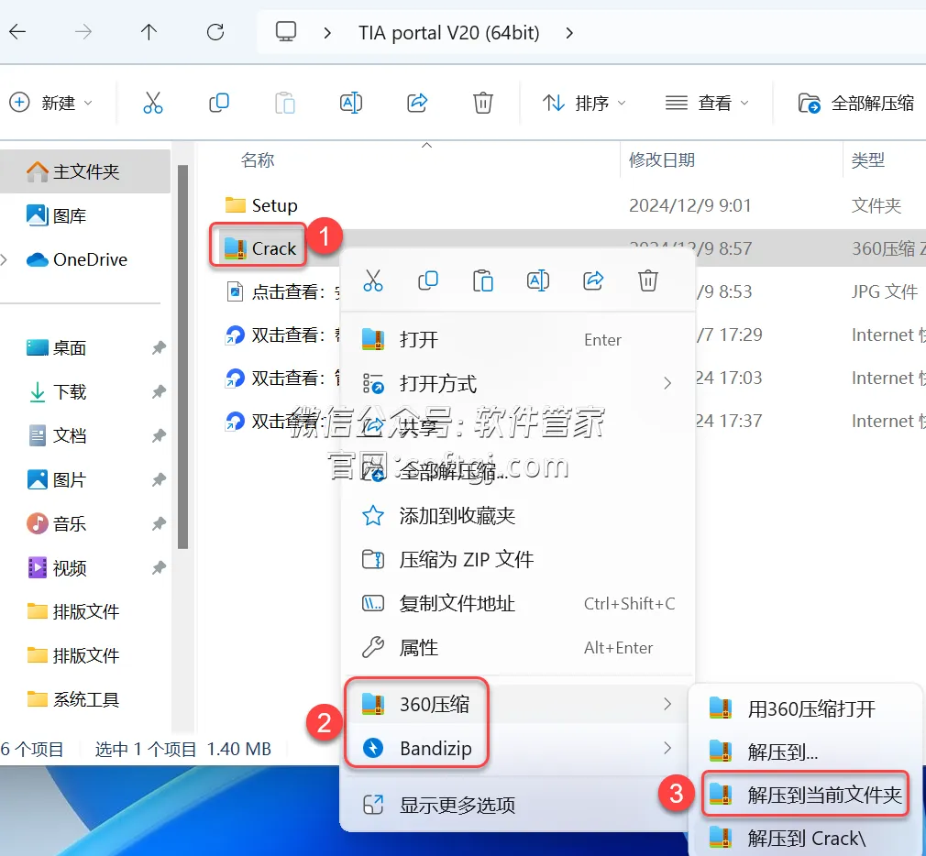Click the pin icon next to 桌面

(x=159, y=347)
